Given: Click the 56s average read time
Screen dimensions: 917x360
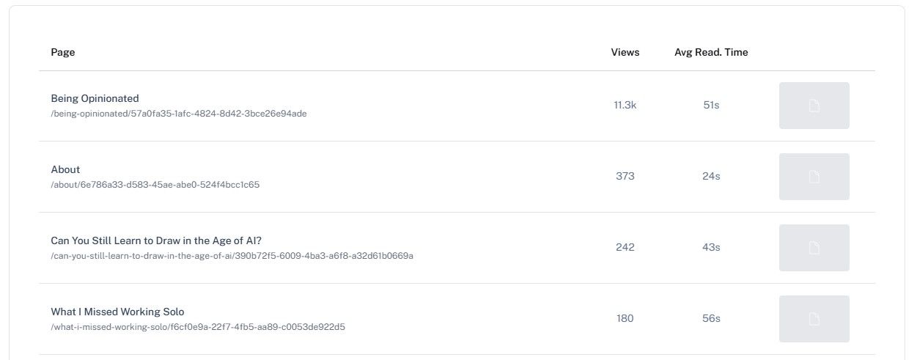Looking at the screenshot, I should point(711,318).
